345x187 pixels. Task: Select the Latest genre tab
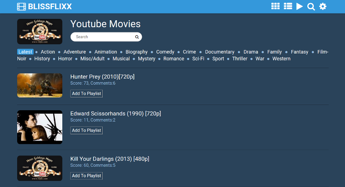(x=25, y=52)
